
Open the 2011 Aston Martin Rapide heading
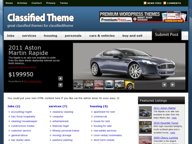28,50
